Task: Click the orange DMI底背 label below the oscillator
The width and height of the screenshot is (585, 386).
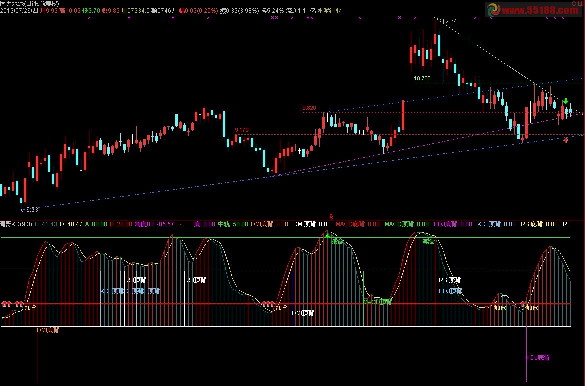Action: 48,330
